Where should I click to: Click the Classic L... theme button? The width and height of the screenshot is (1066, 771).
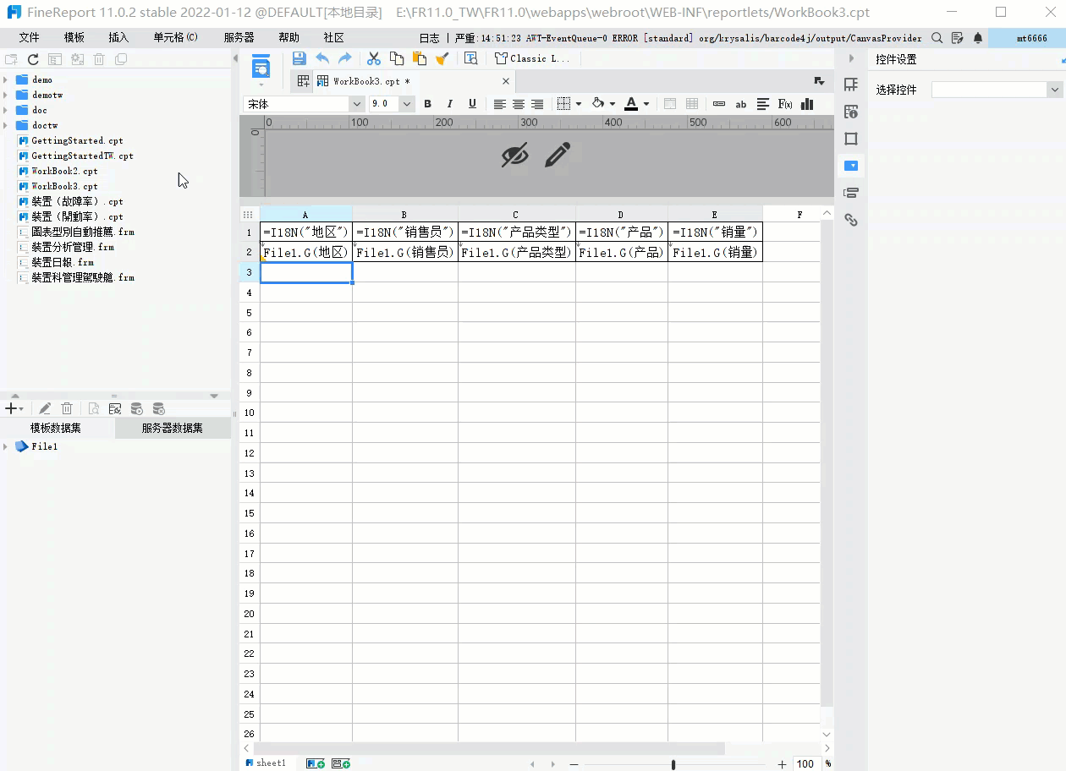533,58
